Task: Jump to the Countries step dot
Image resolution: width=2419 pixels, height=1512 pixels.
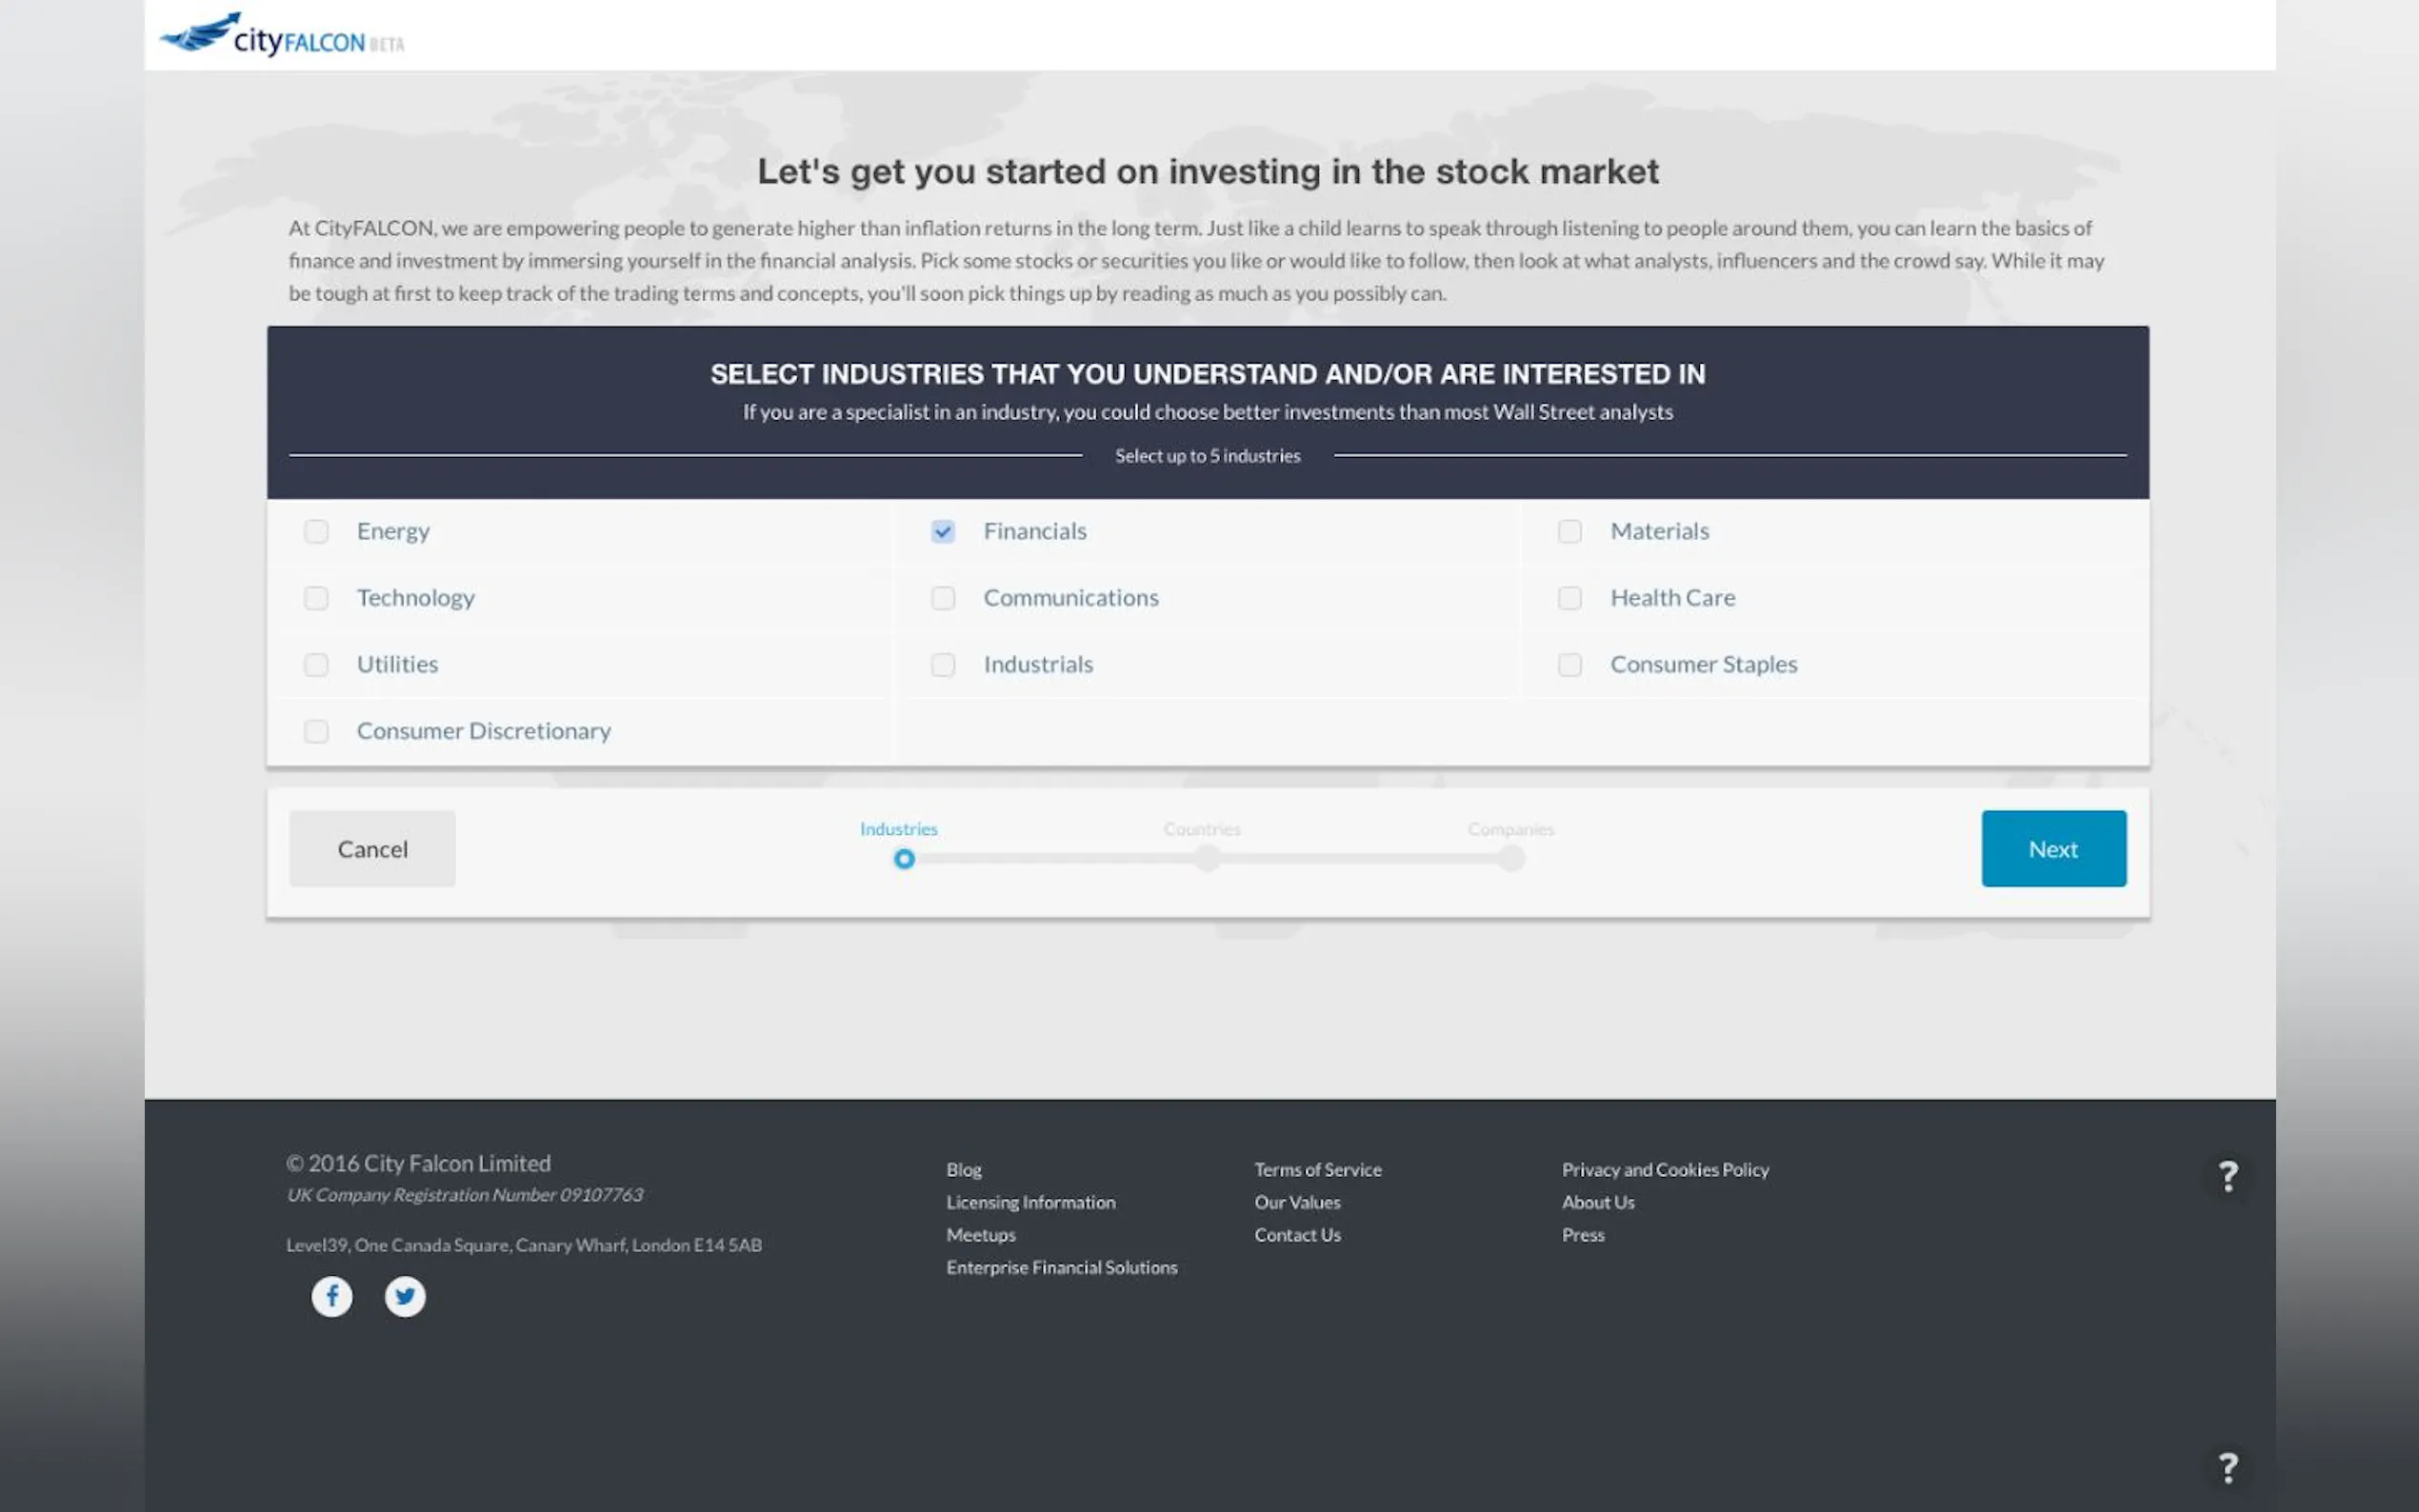Action: pyautogui.click(x=1207, y=858)
